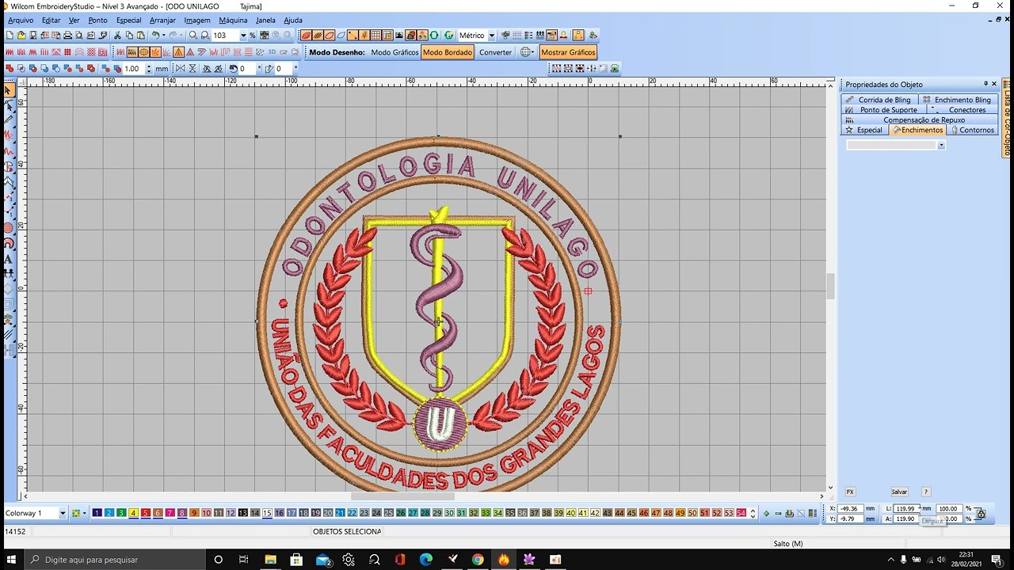1014x570 pixels.
Task: Open the Colorway 1 dropdown
Action: coord(63,513)
